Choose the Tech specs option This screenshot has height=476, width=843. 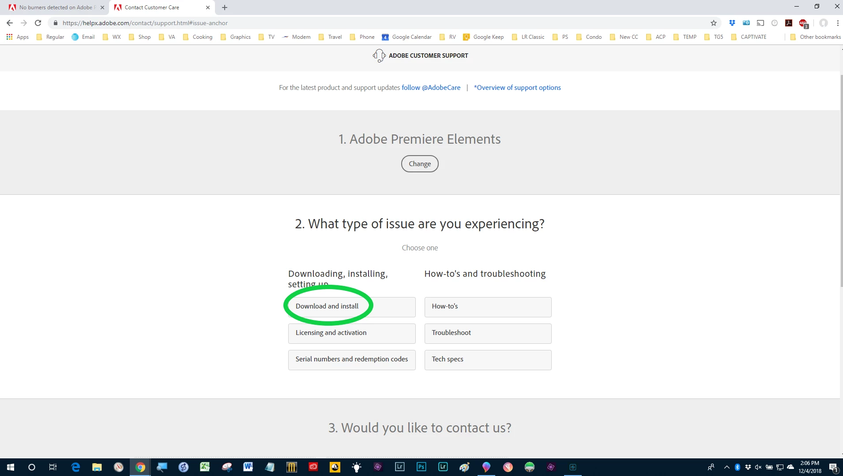click(488, 360)
